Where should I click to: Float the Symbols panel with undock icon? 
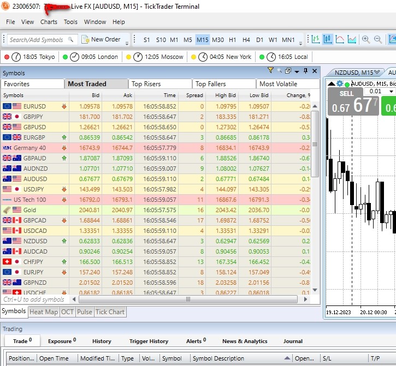click(x=288, y=70)
